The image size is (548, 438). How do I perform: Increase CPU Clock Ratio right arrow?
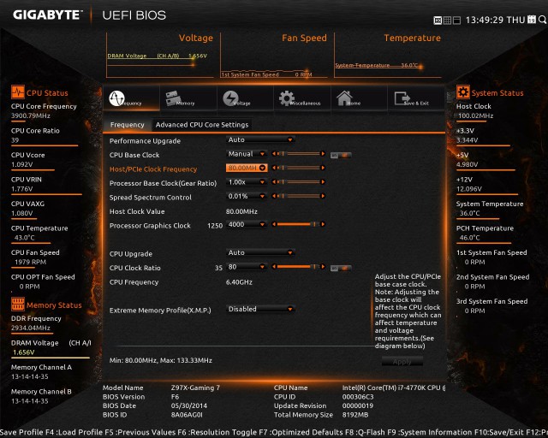pos(323,267)
